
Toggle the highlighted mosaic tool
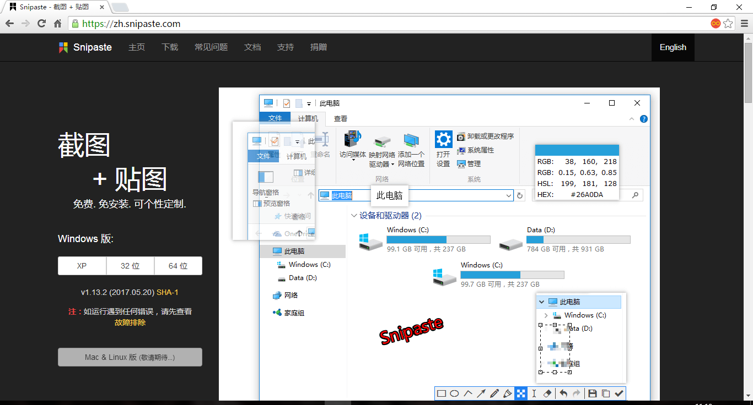(521, 393)
